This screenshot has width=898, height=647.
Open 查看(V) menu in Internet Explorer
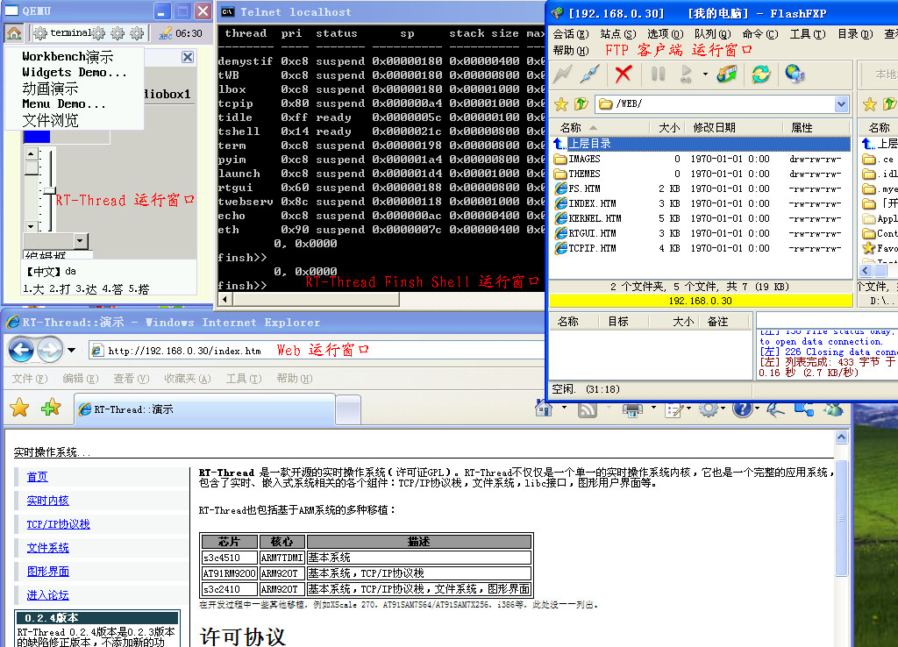(131, 379)
